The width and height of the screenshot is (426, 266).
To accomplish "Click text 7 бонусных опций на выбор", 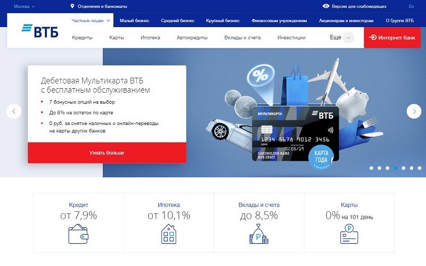I will (82, 102).
